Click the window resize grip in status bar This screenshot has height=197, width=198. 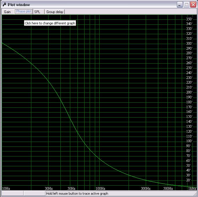pyautogui.click(x=195, y=194)
